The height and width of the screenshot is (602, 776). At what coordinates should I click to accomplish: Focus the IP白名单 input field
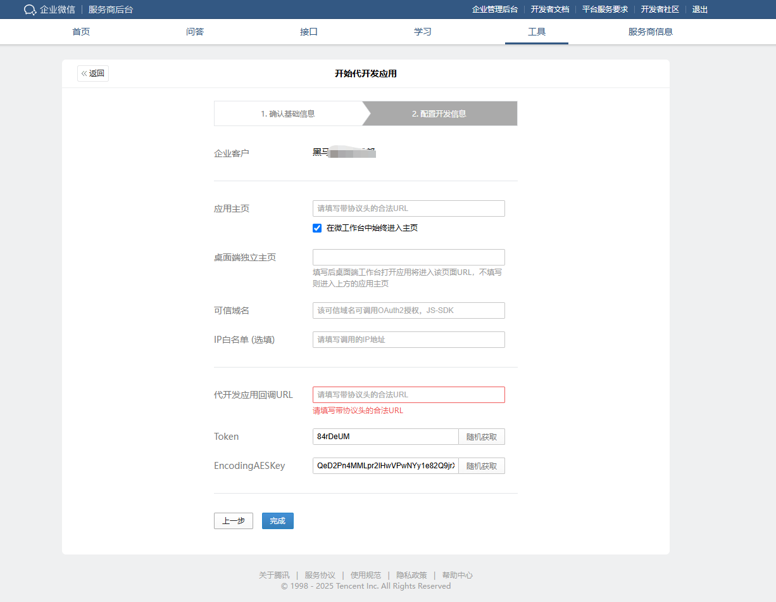(409, 340)
